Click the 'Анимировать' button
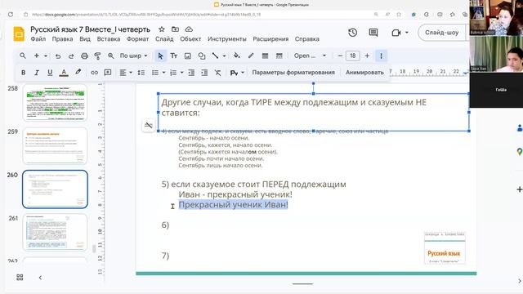 pos(364,73)
